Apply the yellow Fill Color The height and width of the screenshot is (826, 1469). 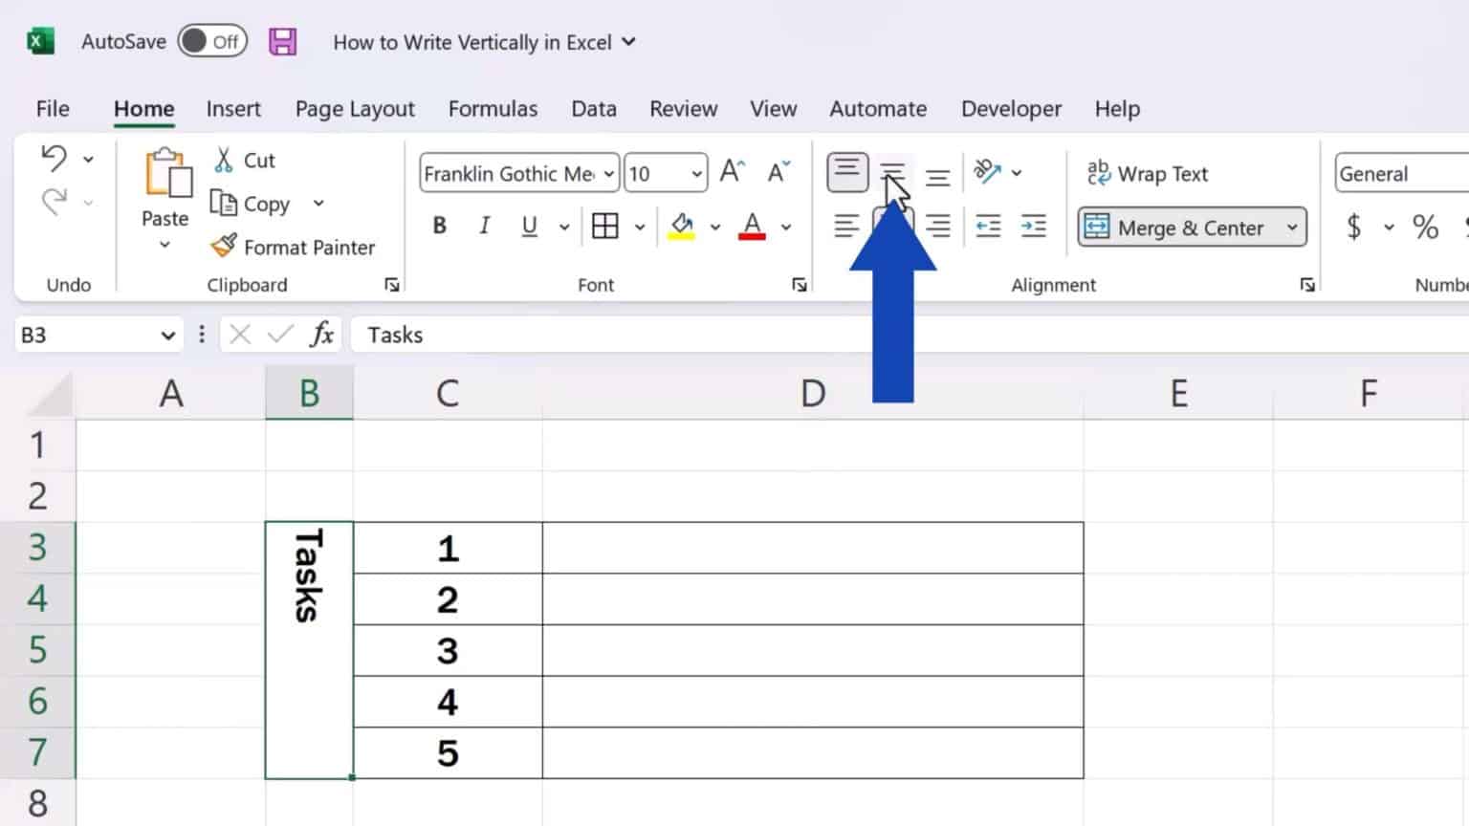pyautogui.click(x=682, y=227)
